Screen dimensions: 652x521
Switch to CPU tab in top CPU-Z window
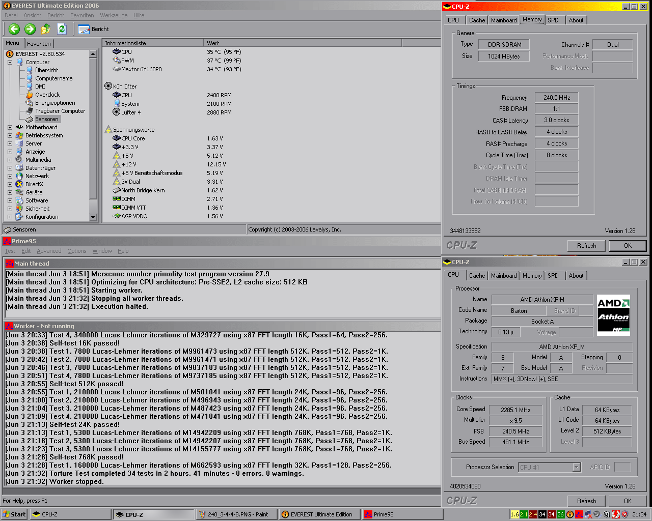pos(453,20)
